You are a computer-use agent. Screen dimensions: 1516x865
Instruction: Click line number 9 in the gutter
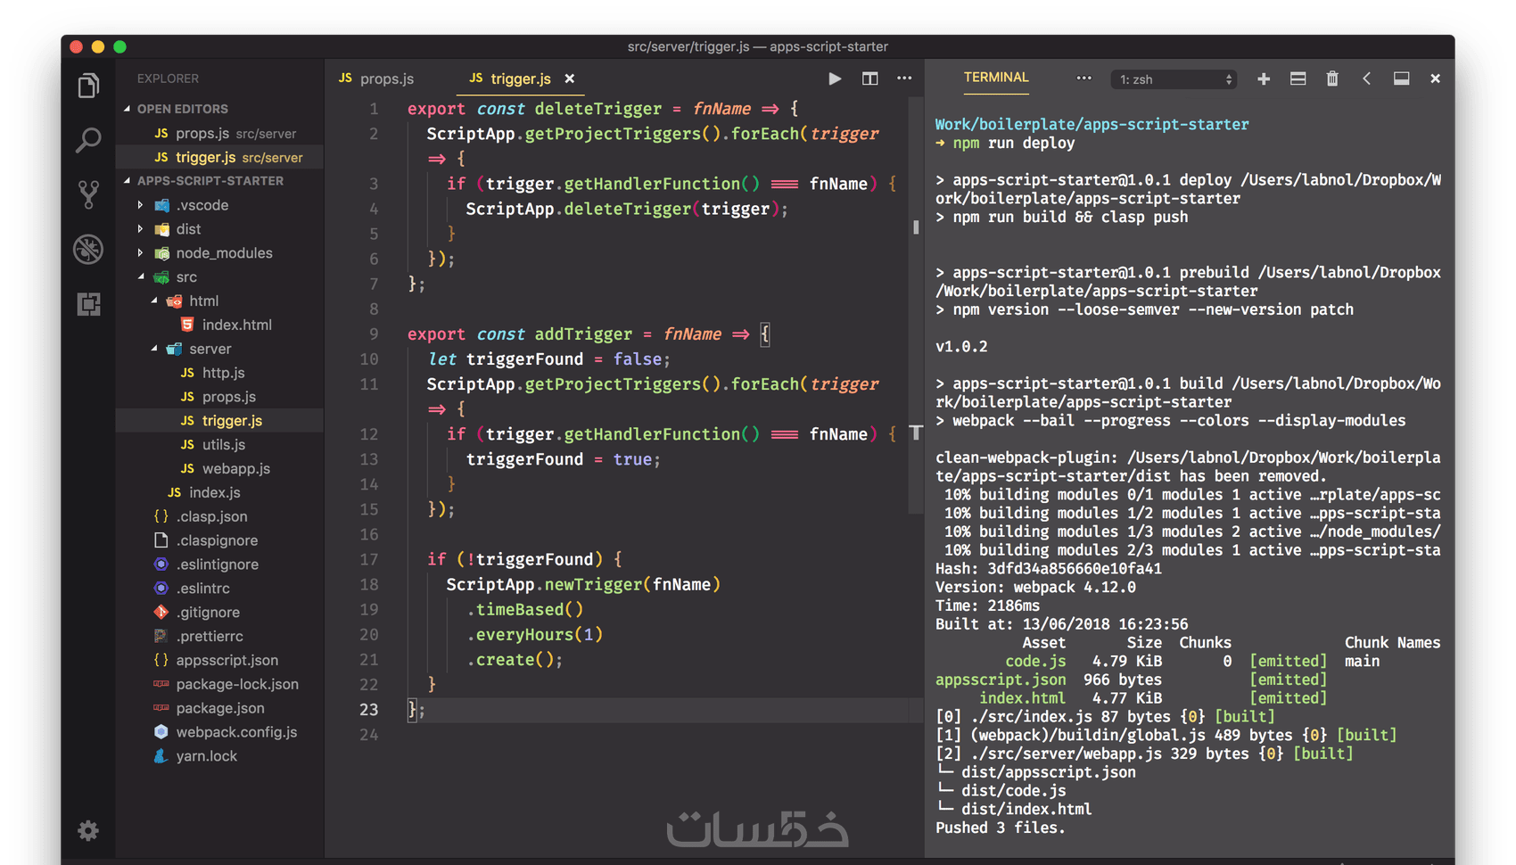point(374,334)
